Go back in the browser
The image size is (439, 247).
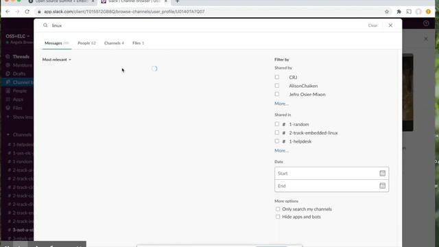coord(8,12)
